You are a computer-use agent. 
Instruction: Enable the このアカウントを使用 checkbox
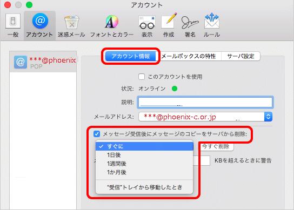[142, 77]
